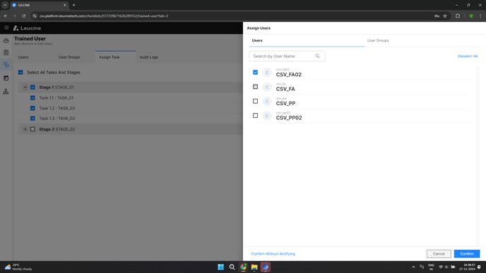Open the highlighted process icon in sidebar
Viewport: 486px width, 273px height.
pyautogui.click(x=6, y=64)
